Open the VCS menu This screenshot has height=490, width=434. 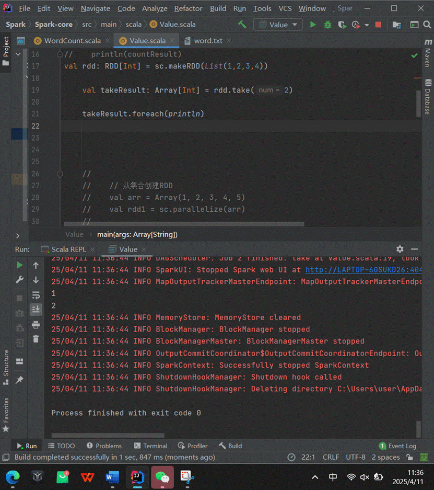(285, 8)
